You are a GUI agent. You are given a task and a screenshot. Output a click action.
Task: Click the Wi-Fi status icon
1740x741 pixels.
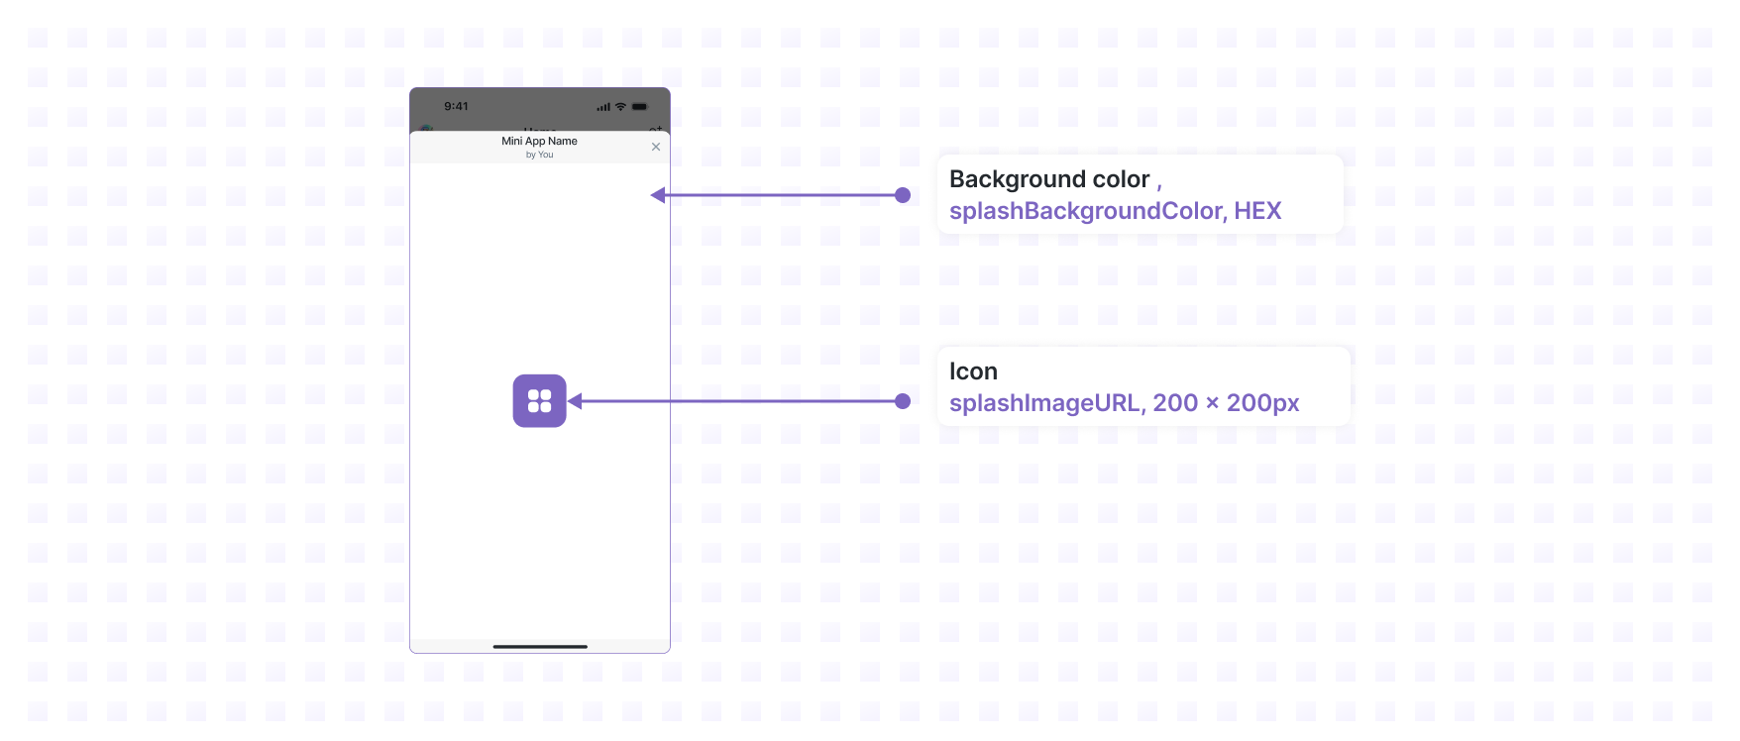click(x=620, y=107)
